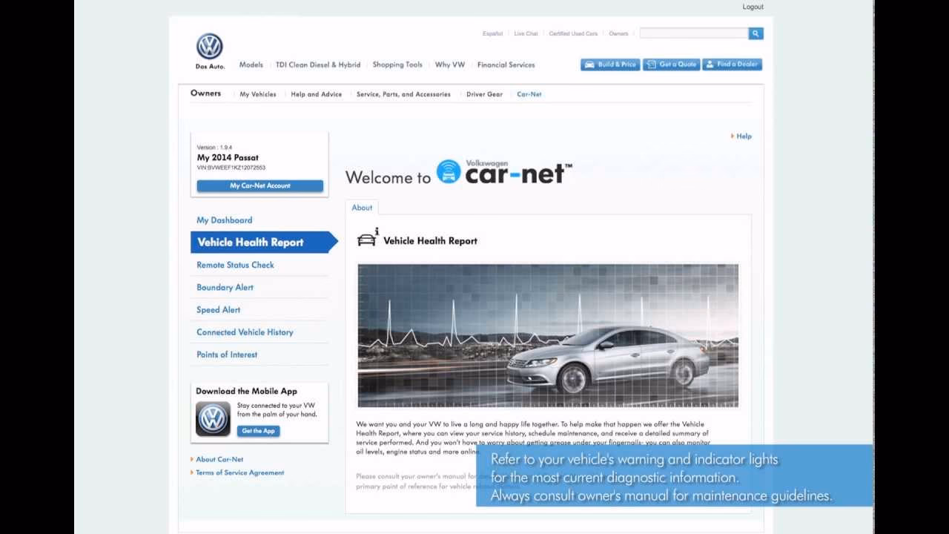Click the car icon beside Vehicle Health Report heading
Image resolution: width=949 pixels, height=534 pixels.
(367, 239)
